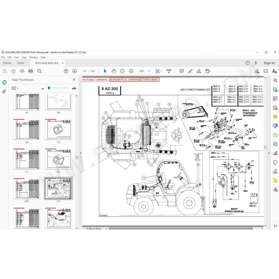
Task: Adjust the thumbnail size slider handle
Action: (x=49, y=88)
